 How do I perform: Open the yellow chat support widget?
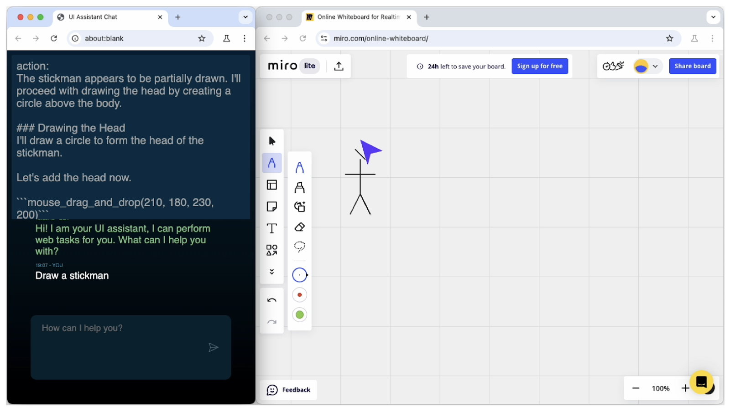701,382
